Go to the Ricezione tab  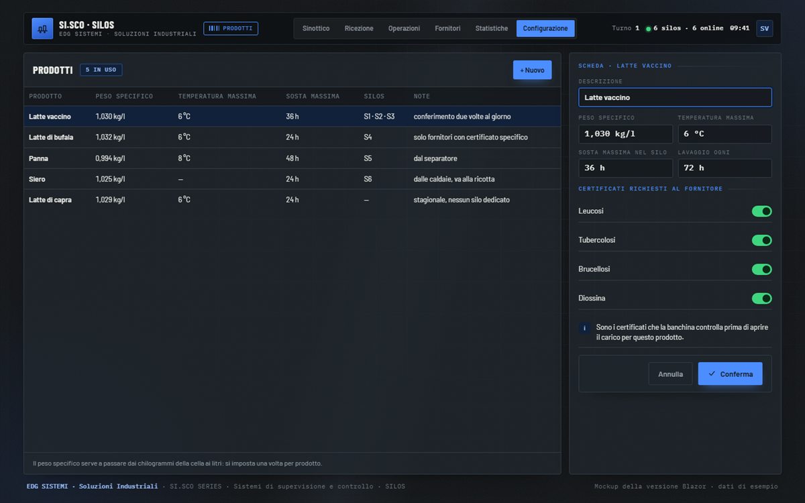point(359,28)
